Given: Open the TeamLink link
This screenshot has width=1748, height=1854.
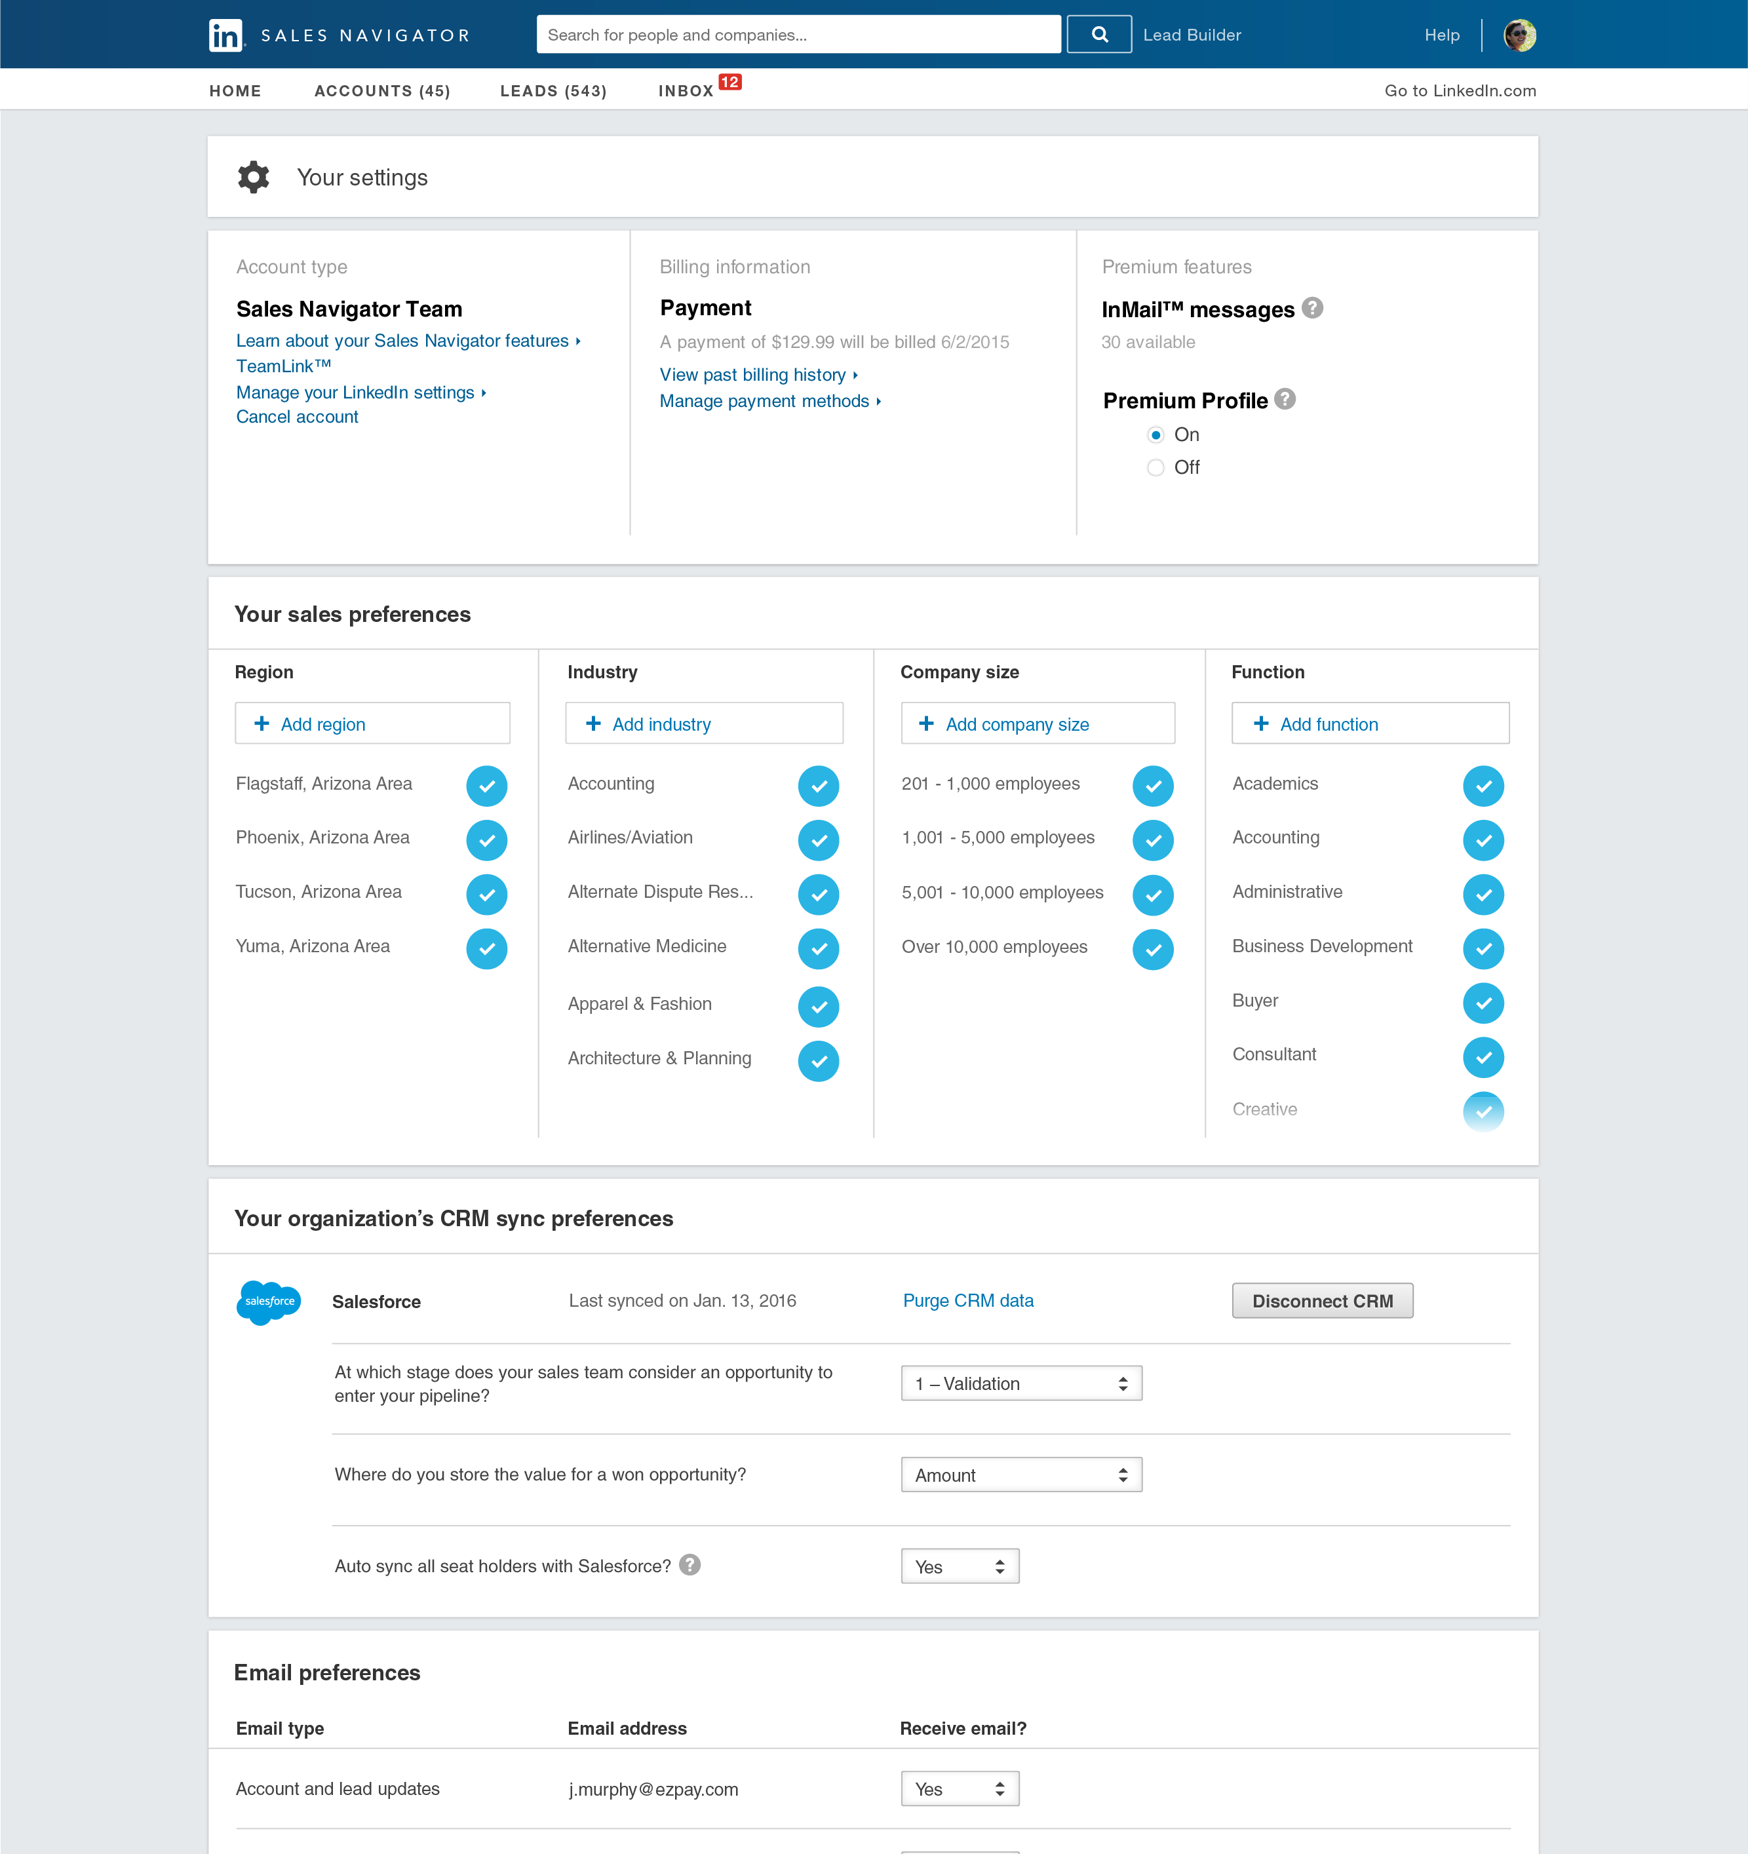Looking at the screenshot, I should [x=284, y=366].
